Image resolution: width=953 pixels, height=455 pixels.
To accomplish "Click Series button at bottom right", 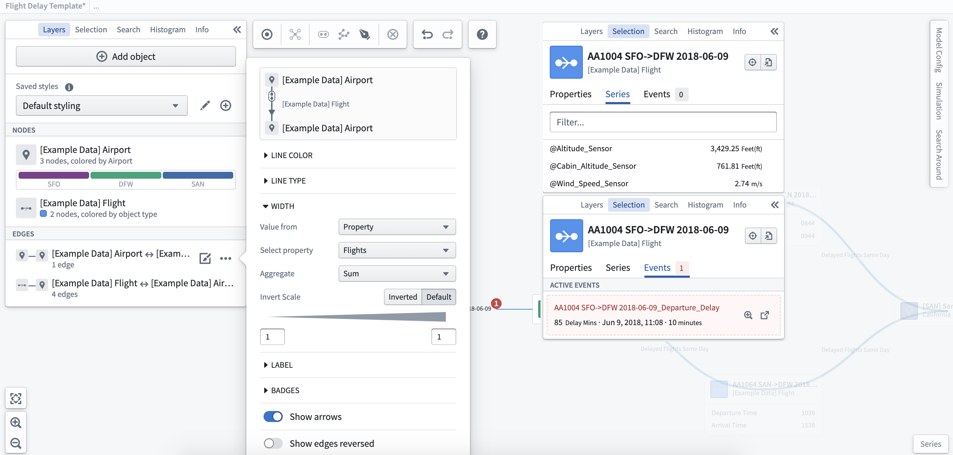I will pos(930,444).
